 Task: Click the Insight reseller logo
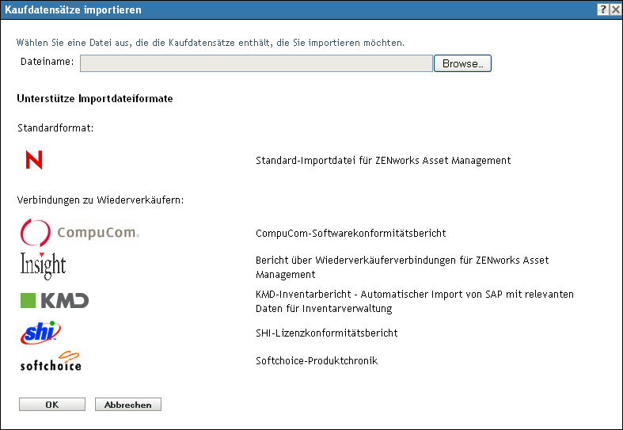43,265
